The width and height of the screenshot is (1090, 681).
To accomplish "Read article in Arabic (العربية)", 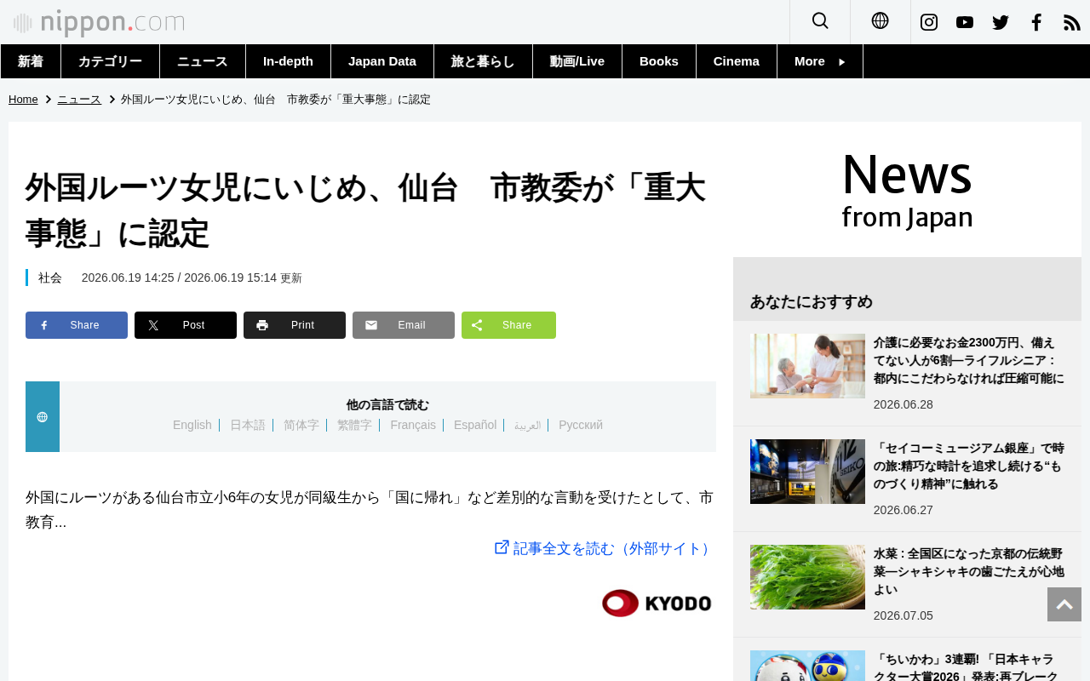I will pyautogui.click(x=528, y=425).
